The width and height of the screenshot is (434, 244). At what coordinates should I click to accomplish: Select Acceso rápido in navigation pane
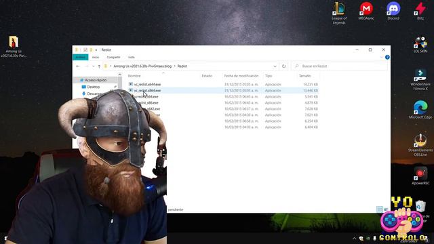pyautogui.click(x=96, y=80)
